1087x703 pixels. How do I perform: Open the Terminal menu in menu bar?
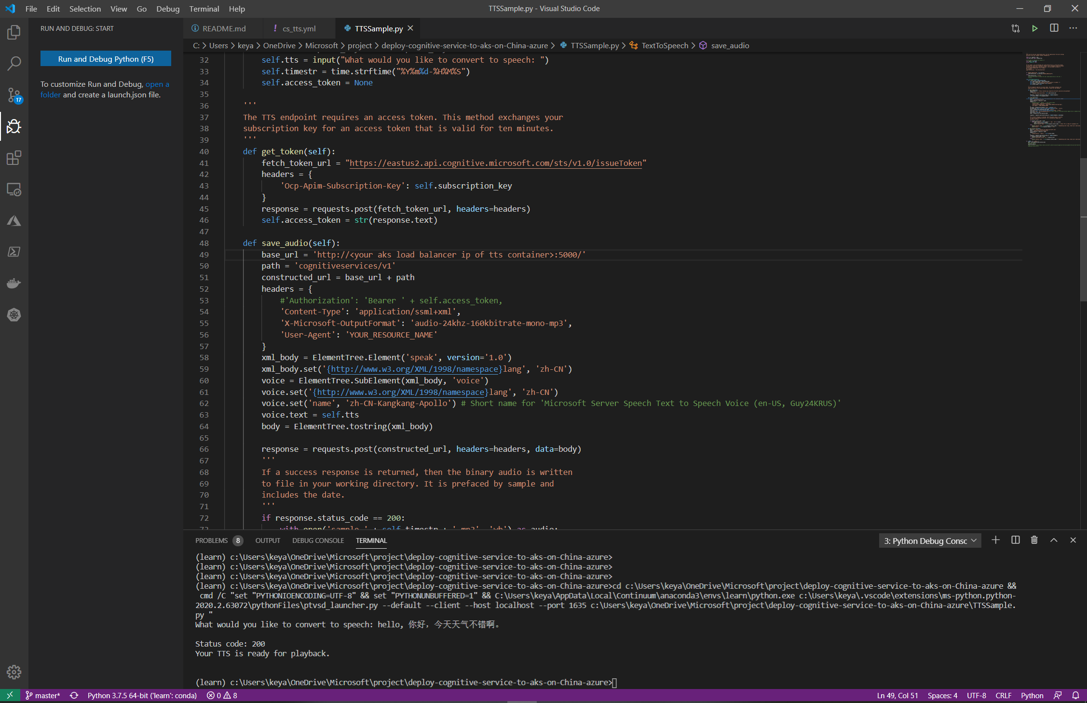coord(204,9)
